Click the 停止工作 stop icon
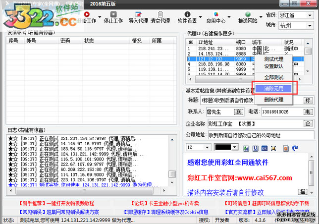The image size is (319, 224). [x=113, y=14]
